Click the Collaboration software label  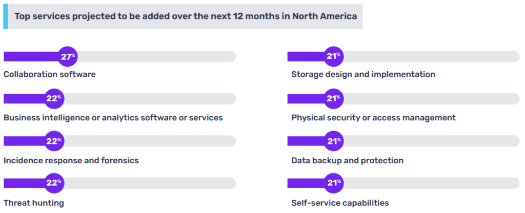tap(50, 74)
